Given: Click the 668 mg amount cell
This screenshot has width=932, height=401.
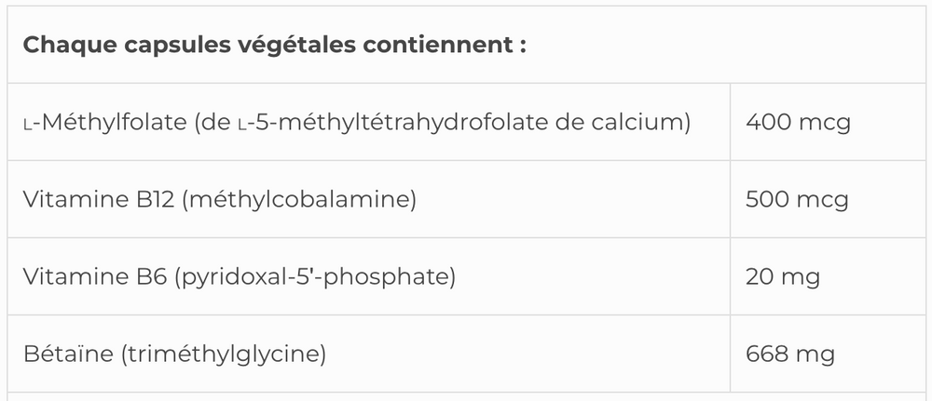Looking at the screenshot, I should (x=789, y=354).
